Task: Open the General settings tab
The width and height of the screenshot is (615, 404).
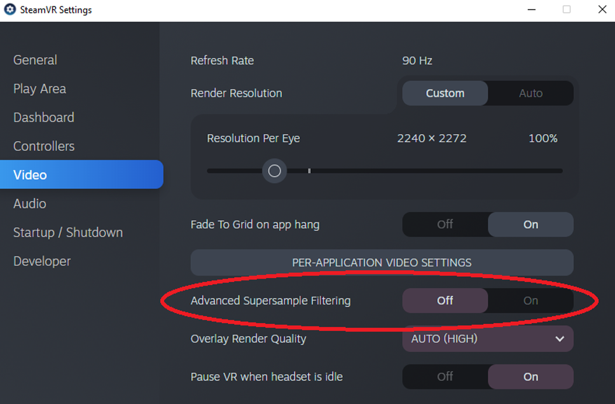Action: click(36, 60)
